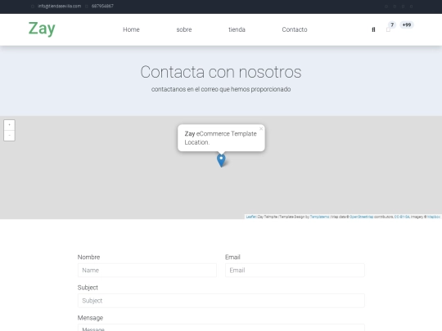Go to the sobre page
The height and width of the screenshot is (331, 442).
pyautogui.click(x=184, y=29)
